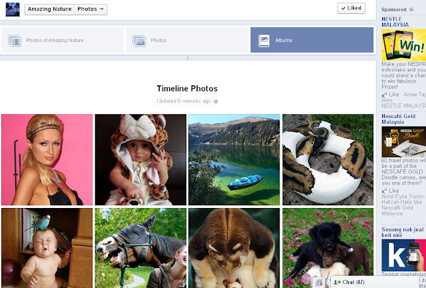Toggle the Liked button

[351, 8]
